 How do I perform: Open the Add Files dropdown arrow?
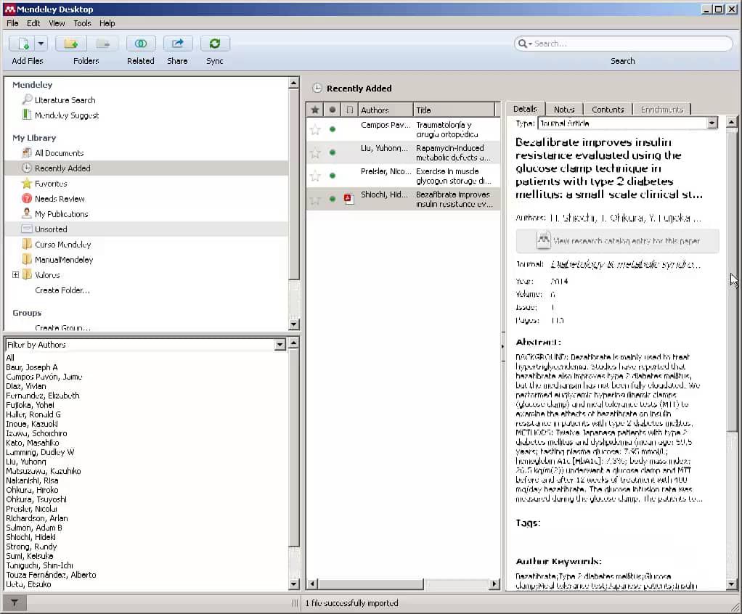click(x=41, y=44)
